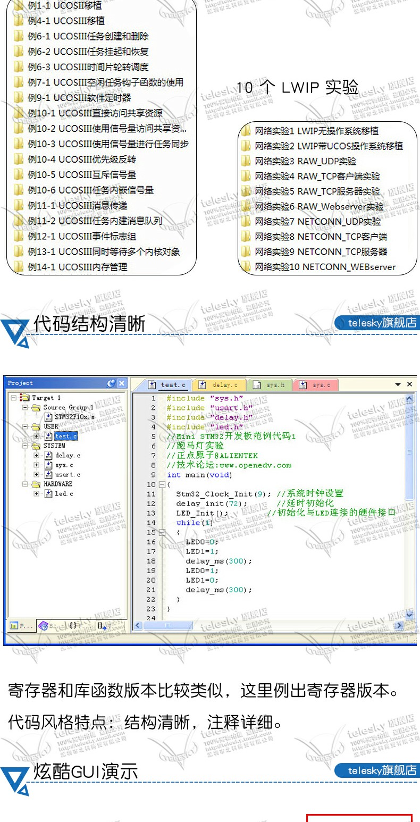Click telesky旗舰店 badge beside 代码结构清晰
Viewport: 420px width, 822px height.
tap(377, 323)
